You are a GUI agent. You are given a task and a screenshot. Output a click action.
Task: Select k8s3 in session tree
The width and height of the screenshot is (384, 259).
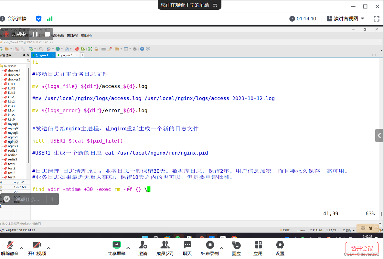[x=11, y=106]
